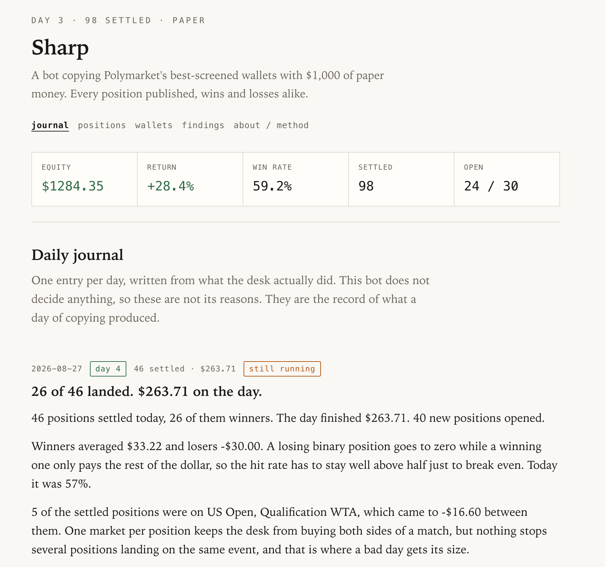Open the journal tab

pyautogui.click(x=50, y=125)
